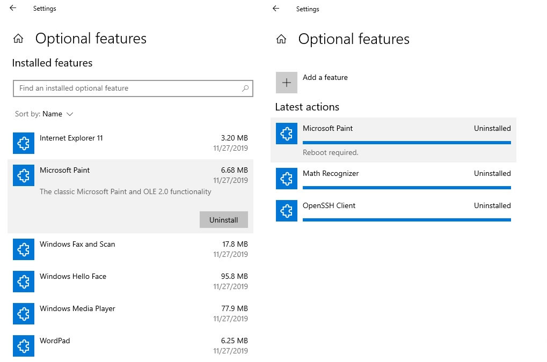Uninstall Microsoft Paint with the Uninstall button
Image resolution: width=547 pixels, height=362 pixels.
coord(224,220)
